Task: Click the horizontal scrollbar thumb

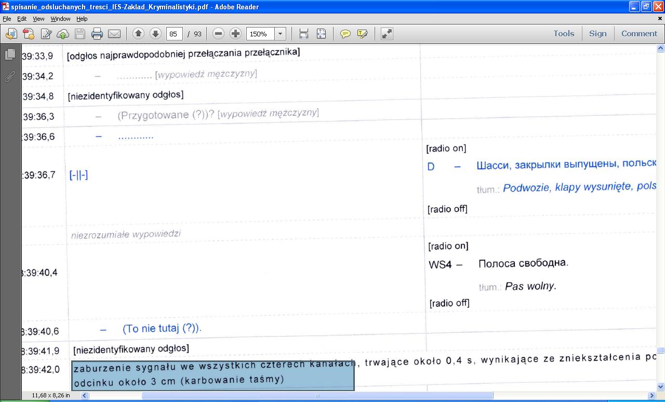Action: pos(317,396)
